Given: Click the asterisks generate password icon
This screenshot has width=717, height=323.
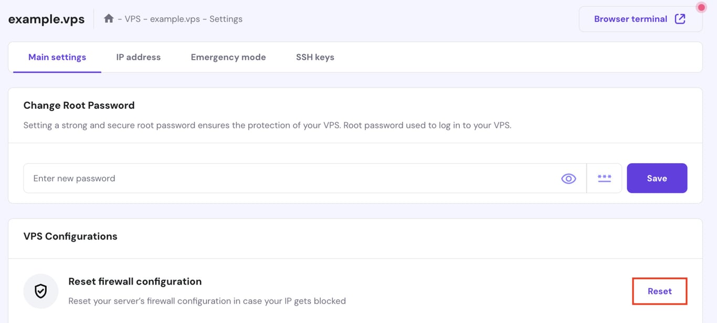Looking at the screenshot, I should 604,178.
